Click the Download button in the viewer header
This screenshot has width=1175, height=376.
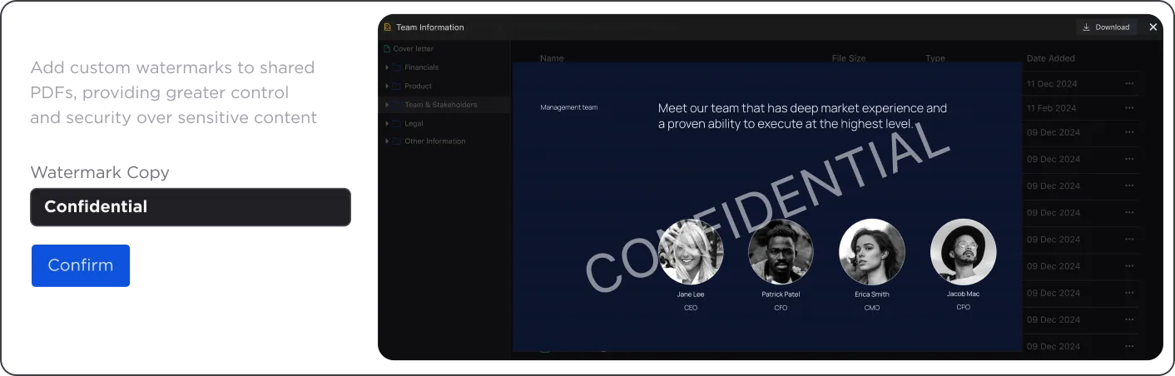(x=1106, y=27)
